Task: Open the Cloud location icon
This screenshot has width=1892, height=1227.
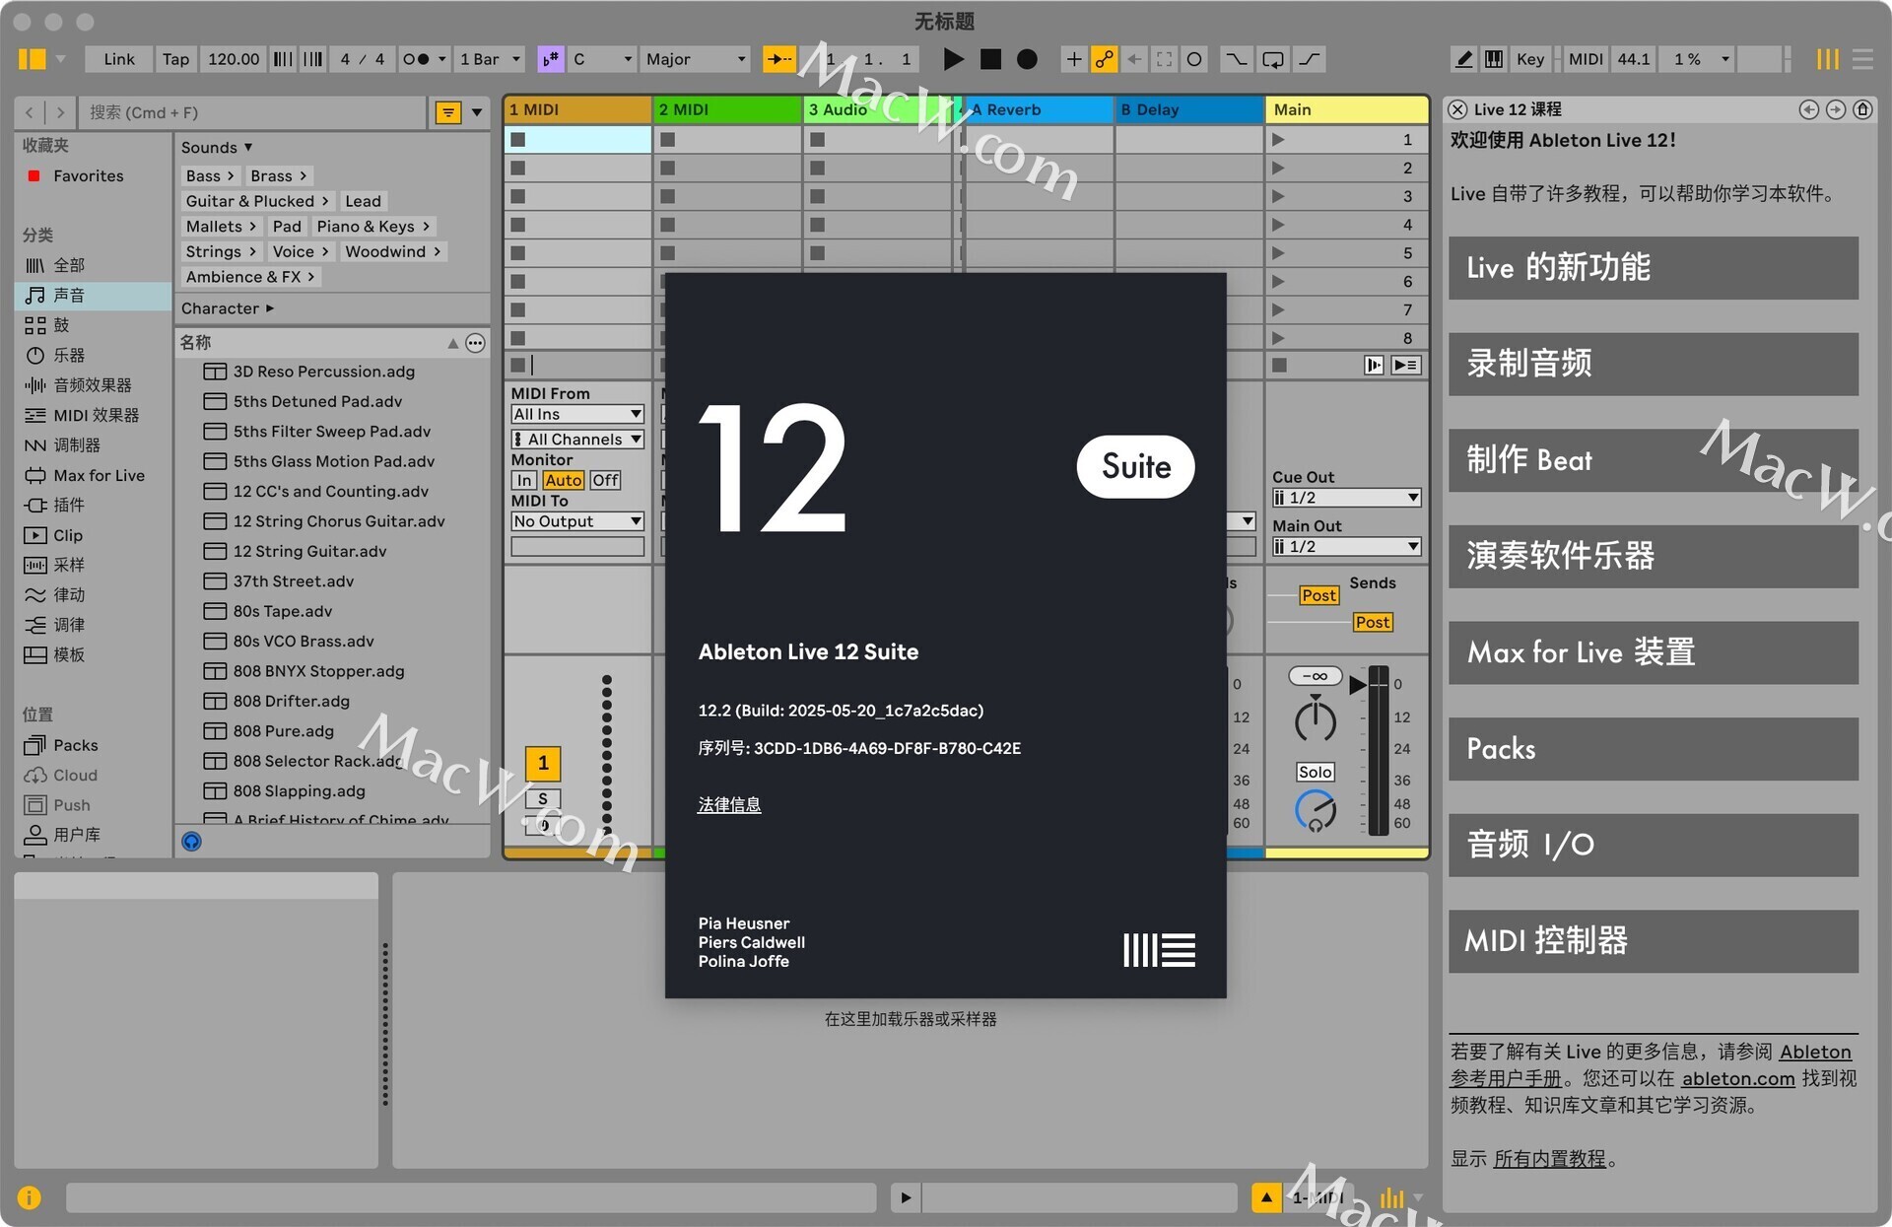Action: tap(35, 775)
